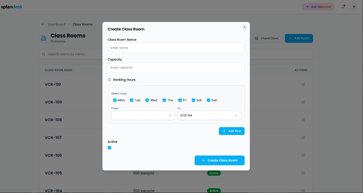The height and width of the screenshot is (193, 363).
Task: Click the Class Room Name input field
Action: 176,48
